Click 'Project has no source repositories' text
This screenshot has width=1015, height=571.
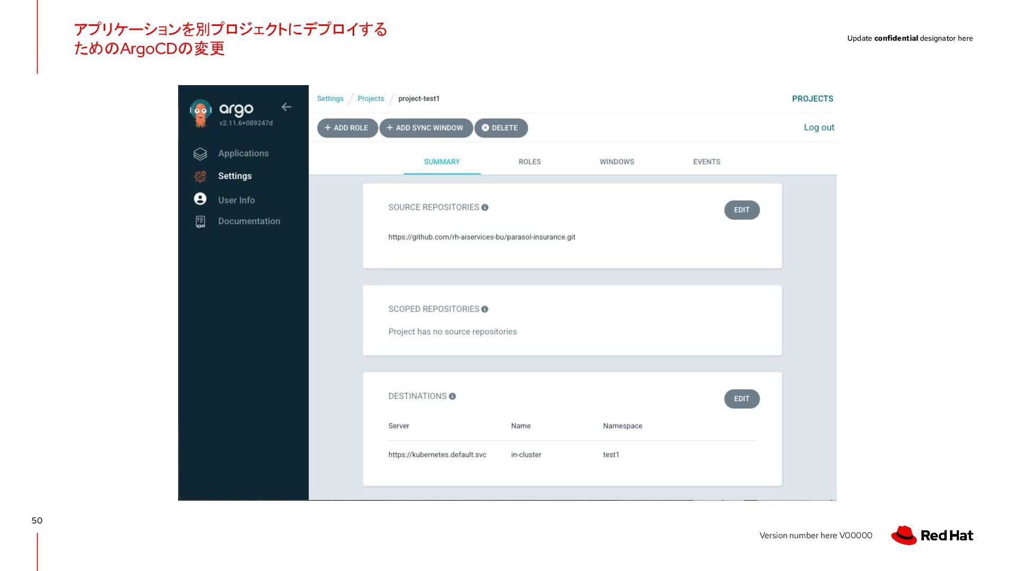[x=453, y=332]
